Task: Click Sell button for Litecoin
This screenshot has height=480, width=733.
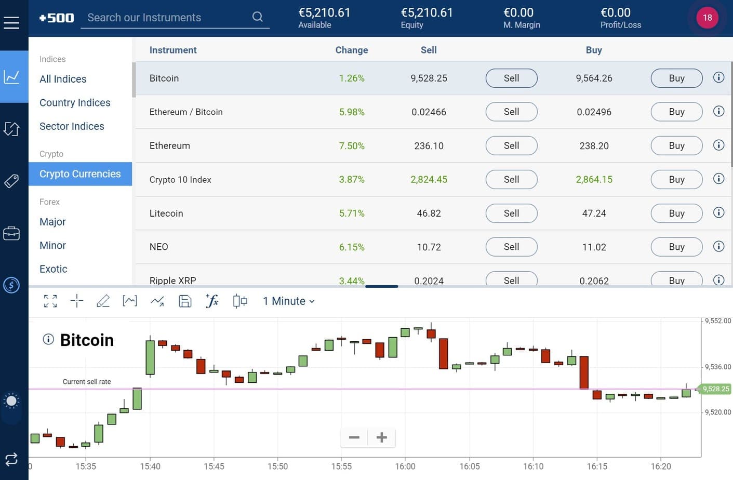Action: tap(511, 213)
